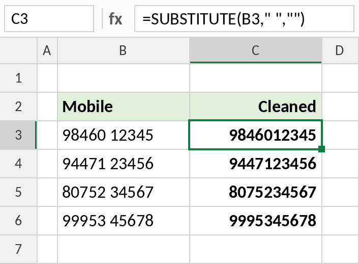Select empty cell A2
This screenshot has height=264, width=359.
(x=47, y=107)
